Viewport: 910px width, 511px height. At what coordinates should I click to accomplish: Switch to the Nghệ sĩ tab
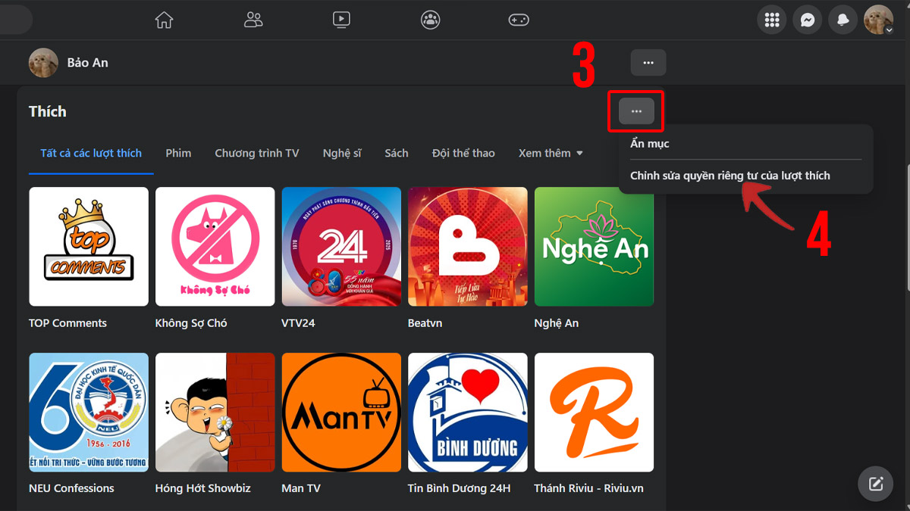342,153
